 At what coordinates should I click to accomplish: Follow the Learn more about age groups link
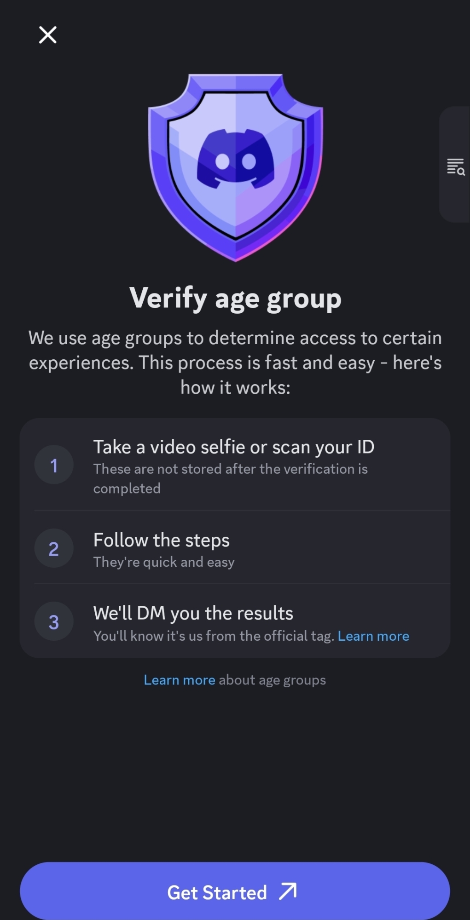pyautogui.click(x=180, y=680)
